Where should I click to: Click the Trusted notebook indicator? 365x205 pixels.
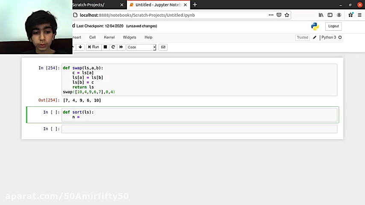pyautogui.click(x=302, y=38)
